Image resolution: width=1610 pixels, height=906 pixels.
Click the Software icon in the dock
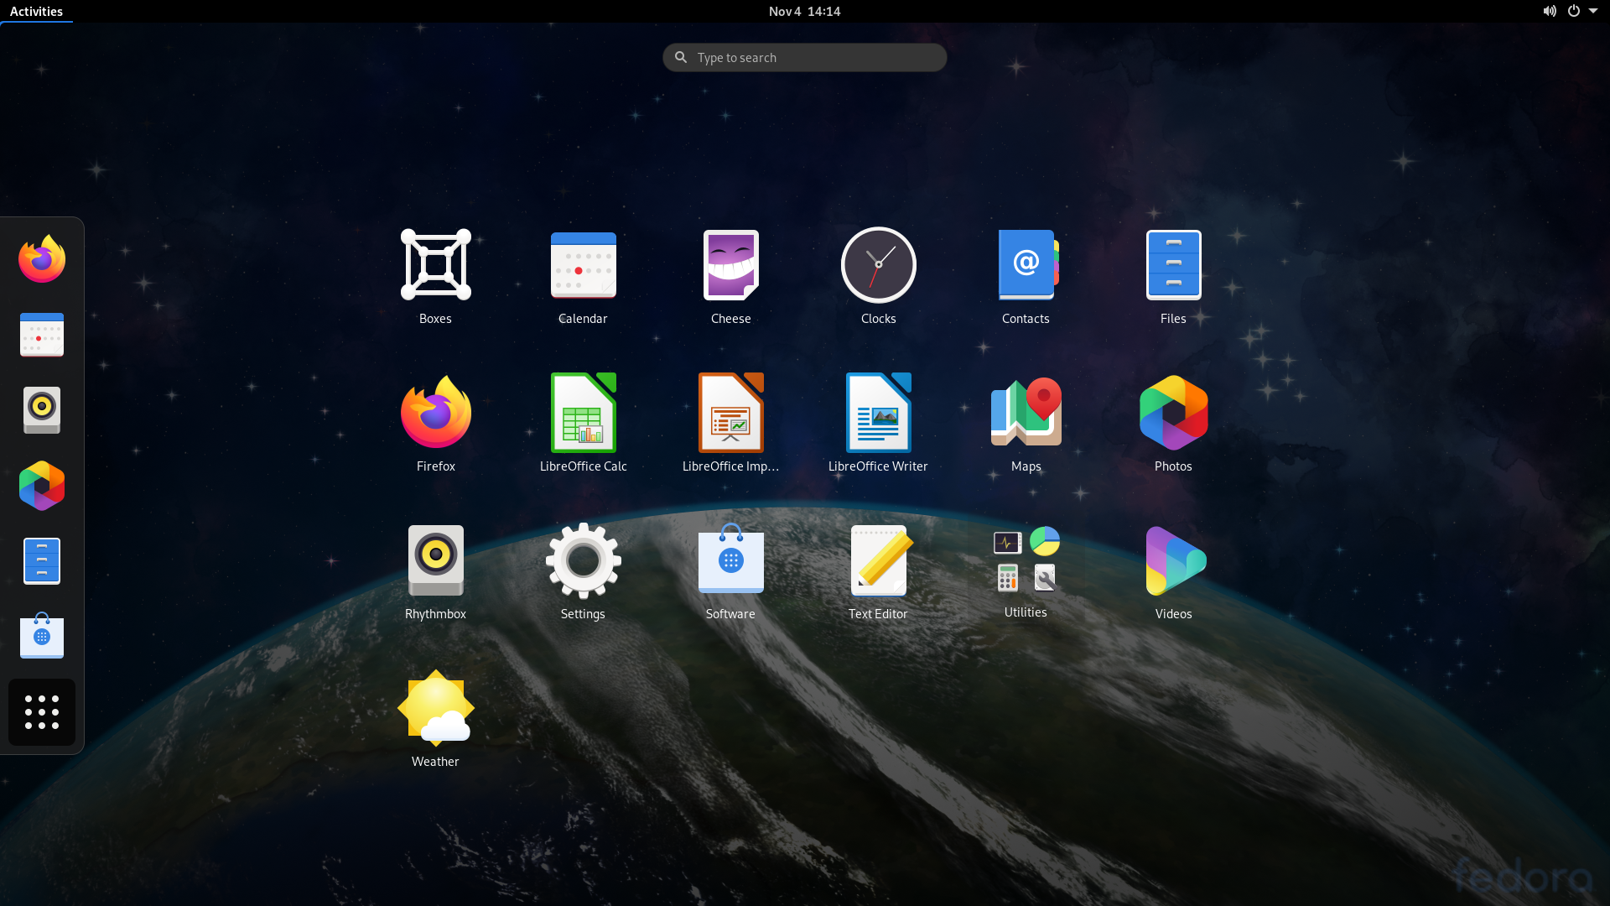tap(42, 637)
